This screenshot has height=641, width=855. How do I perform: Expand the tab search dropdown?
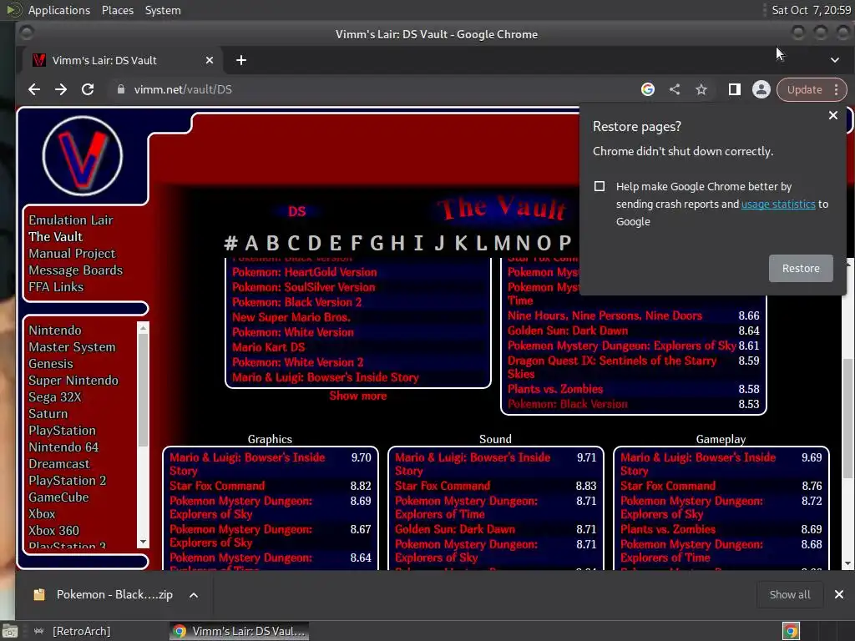pos(835,60)
